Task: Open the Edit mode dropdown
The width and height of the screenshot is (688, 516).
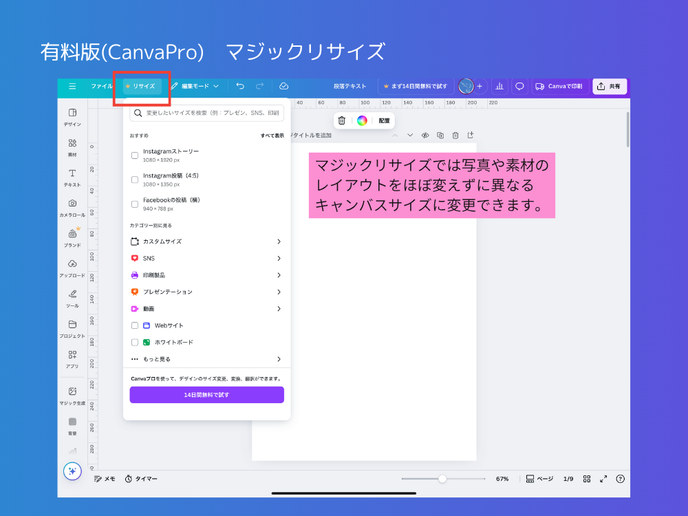Action: click(195, 86)
